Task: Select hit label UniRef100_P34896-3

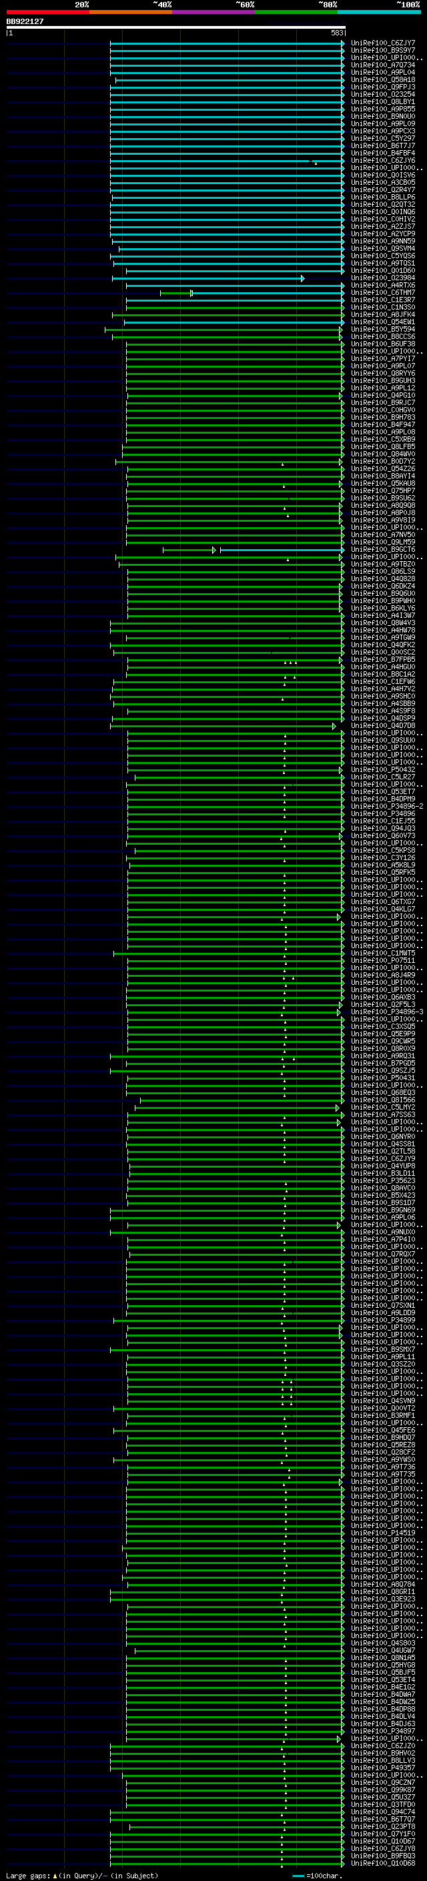Action: [388, 1012]
